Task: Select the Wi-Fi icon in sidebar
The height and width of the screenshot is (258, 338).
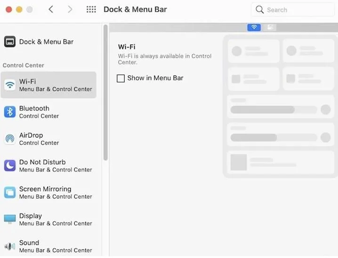Action: pyautogui.click(x=10, y=85)
